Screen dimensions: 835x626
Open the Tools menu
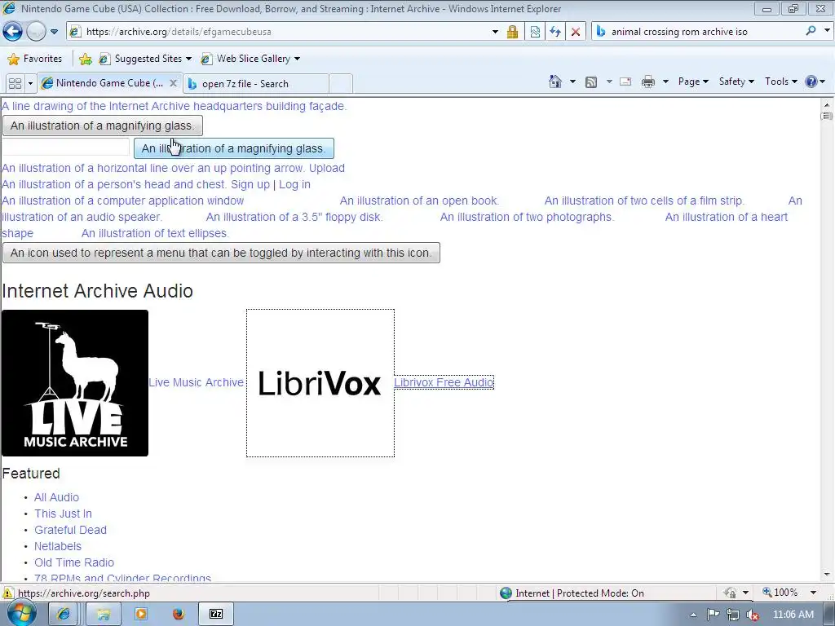[780, 82]
